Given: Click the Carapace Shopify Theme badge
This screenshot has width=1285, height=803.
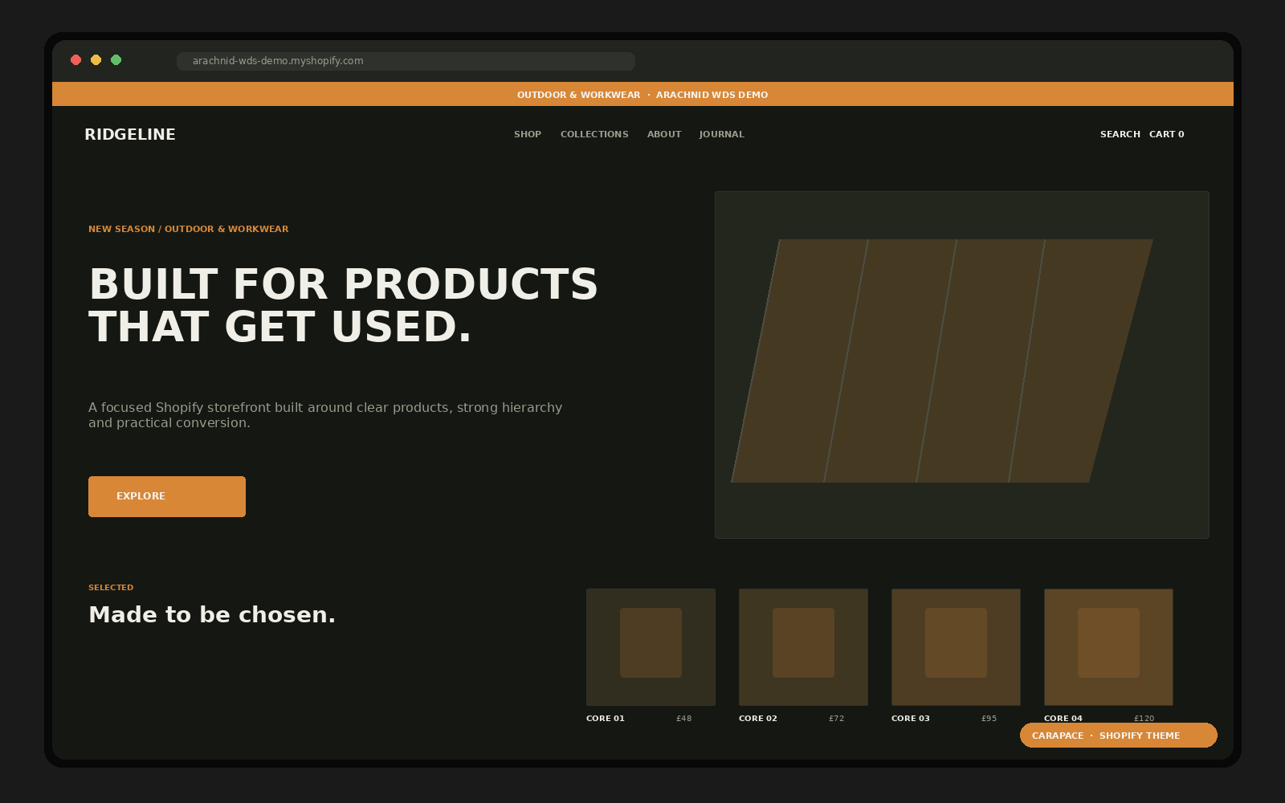Looking at the screenshot, I should 1119,736.
